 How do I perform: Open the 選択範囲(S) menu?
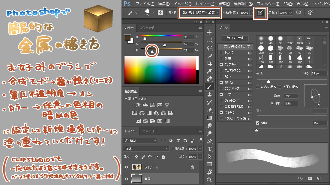(x=243, y=4)
